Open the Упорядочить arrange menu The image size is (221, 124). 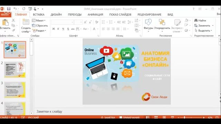(162, 25)
